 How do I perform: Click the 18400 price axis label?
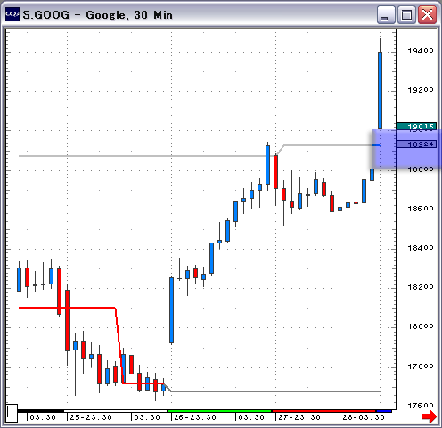point(421,248)
